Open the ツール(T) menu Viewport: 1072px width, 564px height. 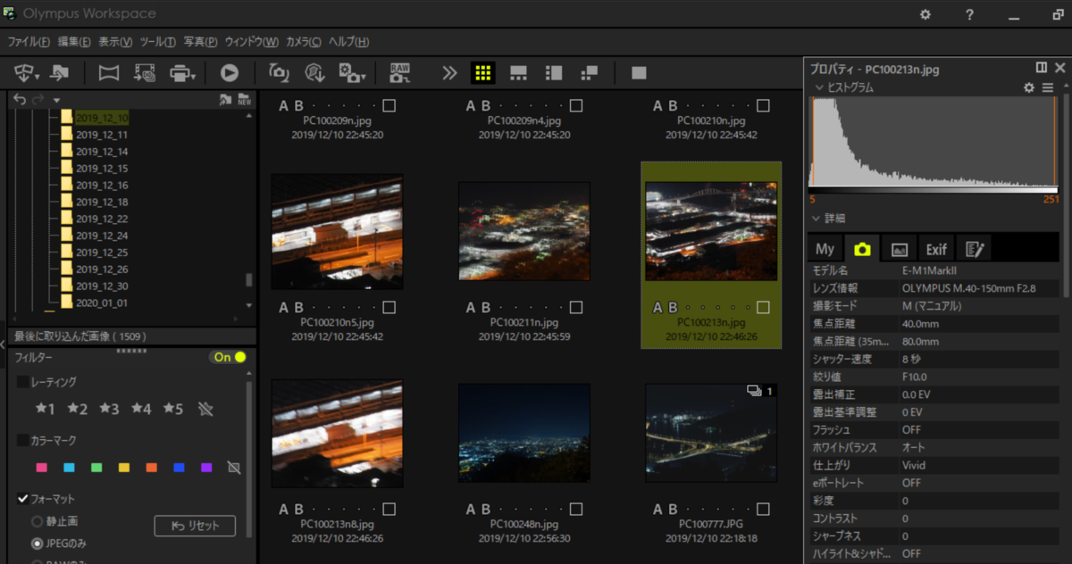158,42
